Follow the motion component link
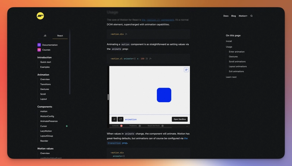Image resolution: width=292 pixels, height=166 pixels. tap(158, 20)
